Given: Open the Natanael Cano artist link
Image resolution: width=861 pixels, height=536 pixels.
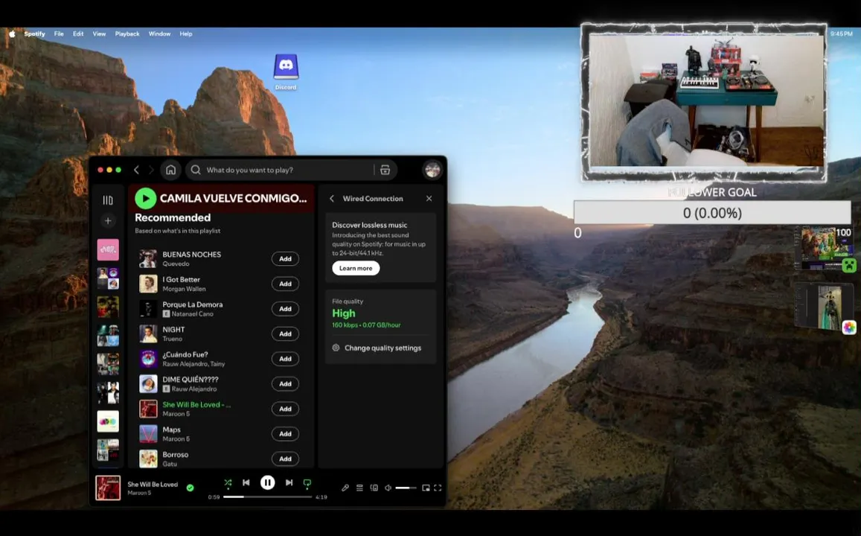Looking at the screenshot, I should click(192, 314).
